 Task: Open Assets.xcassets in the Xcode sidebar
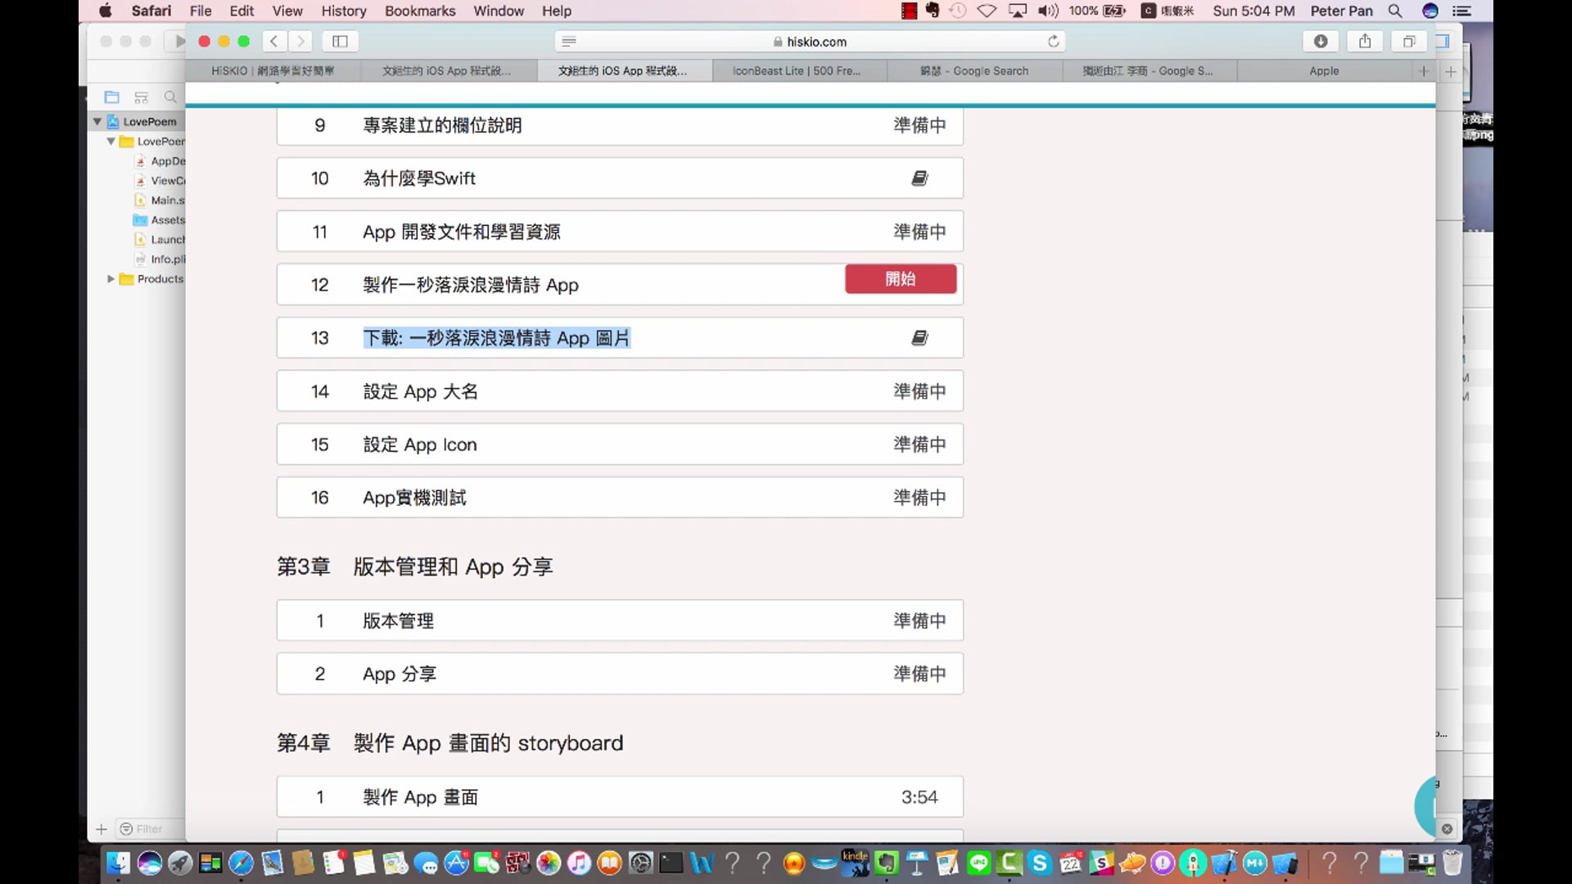[x=165, y=219]
